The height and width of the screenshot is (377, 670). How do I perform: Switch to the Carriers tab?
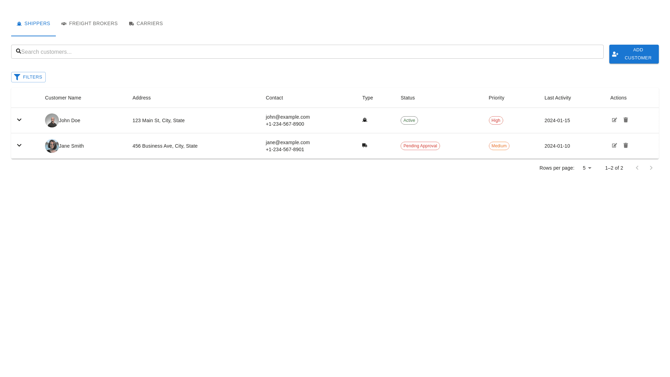(x=146, y=23)
